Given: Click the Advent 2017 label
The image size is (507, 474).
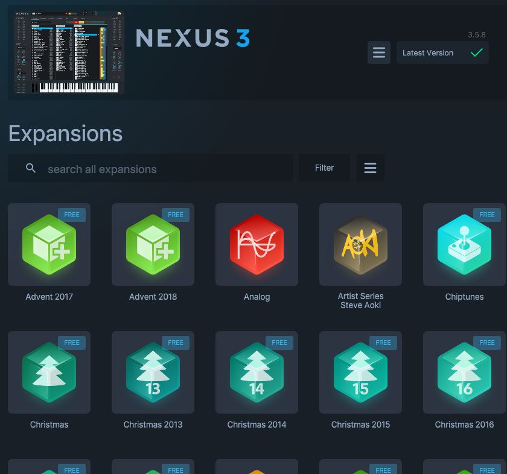Looking at the screenshot, I should pos(49,297).
